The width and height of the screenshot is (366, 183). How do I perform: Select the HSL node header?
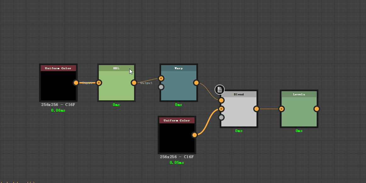116,68
